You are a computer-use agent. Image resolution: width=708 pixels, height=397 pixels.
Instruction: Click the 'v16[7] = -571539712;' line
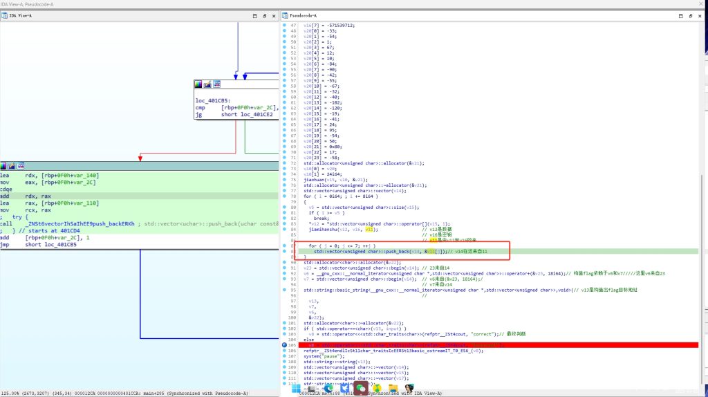328,26
